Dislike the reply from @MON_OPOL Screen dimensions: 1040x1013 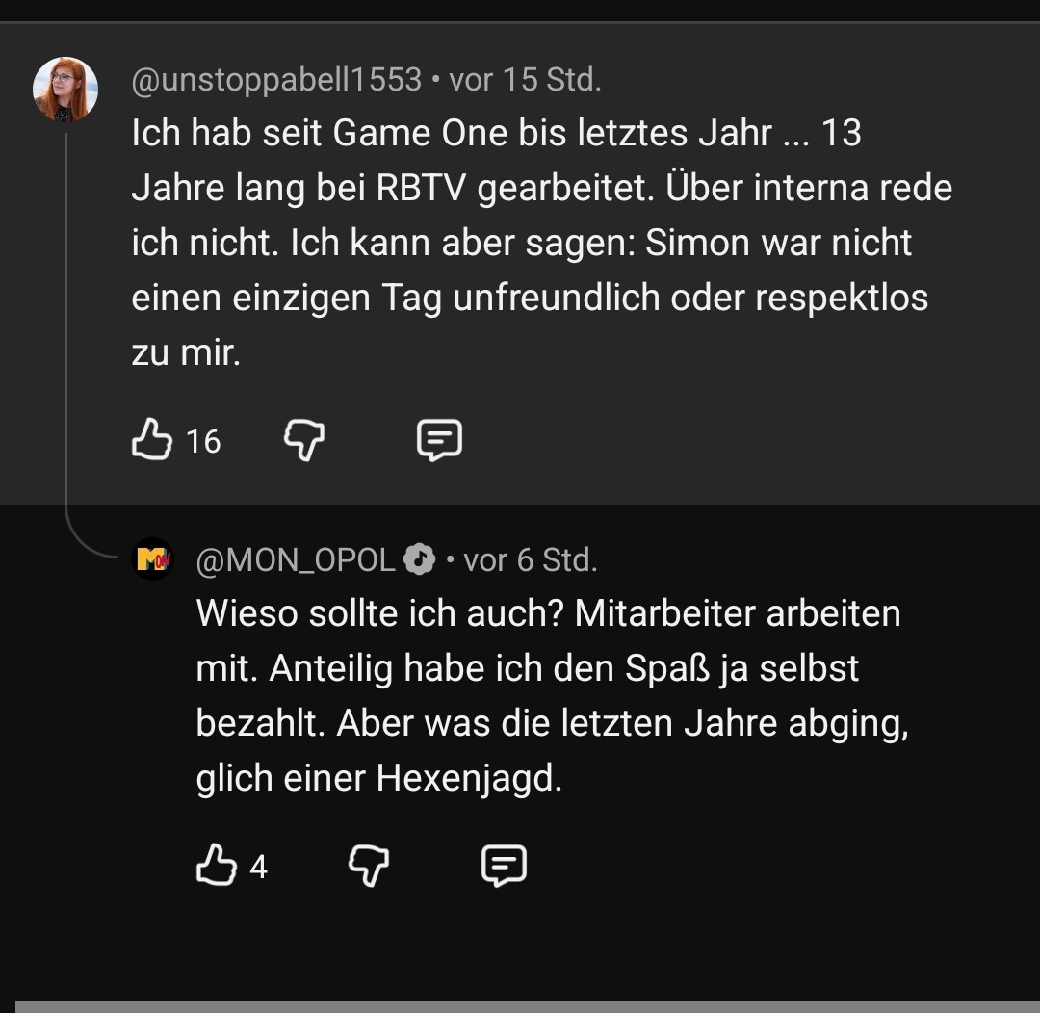[369, 866]
